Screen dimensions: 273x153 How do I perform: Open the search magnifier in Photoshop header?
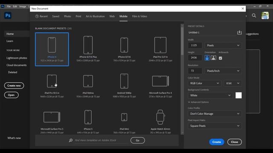(x=254, y=16)
